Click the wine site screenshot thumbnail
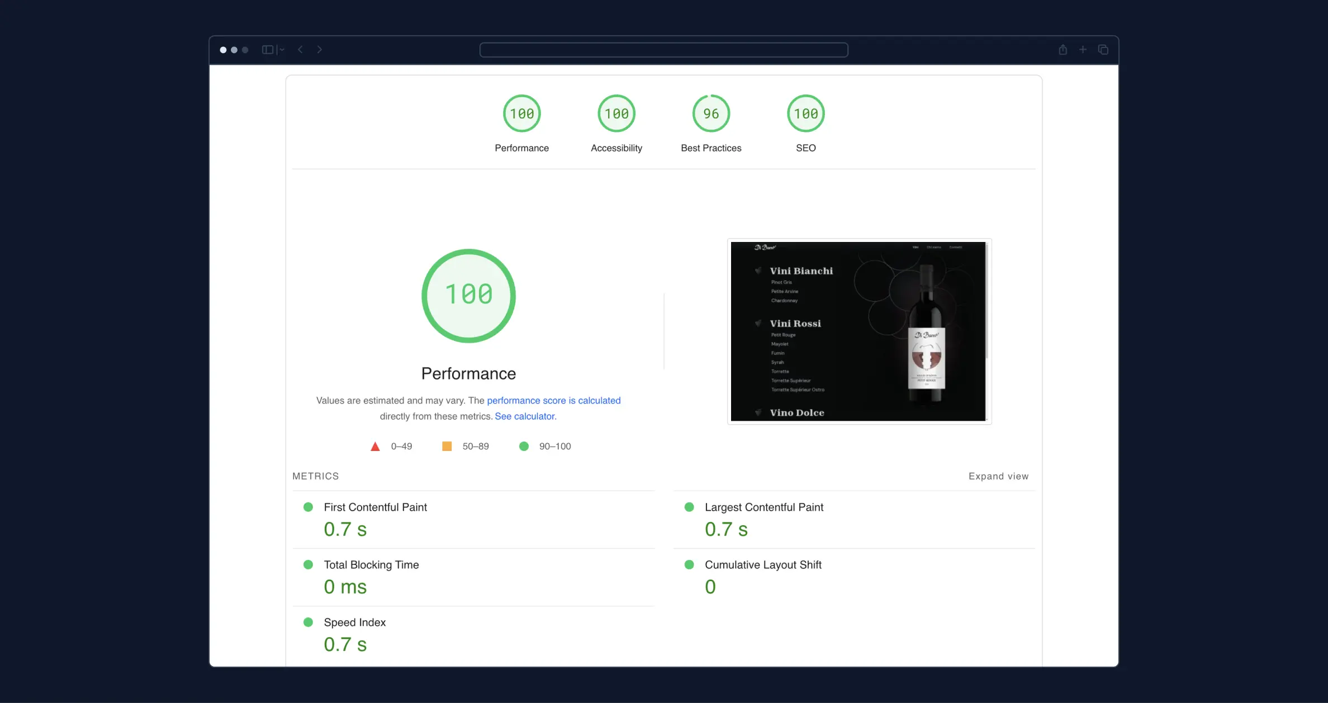The image size is (1328, 703). click(x=859, y=331)
